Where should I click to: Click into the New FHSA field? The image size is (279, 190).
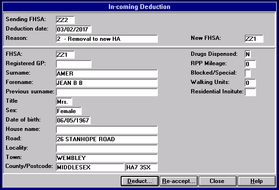point(254,39)
